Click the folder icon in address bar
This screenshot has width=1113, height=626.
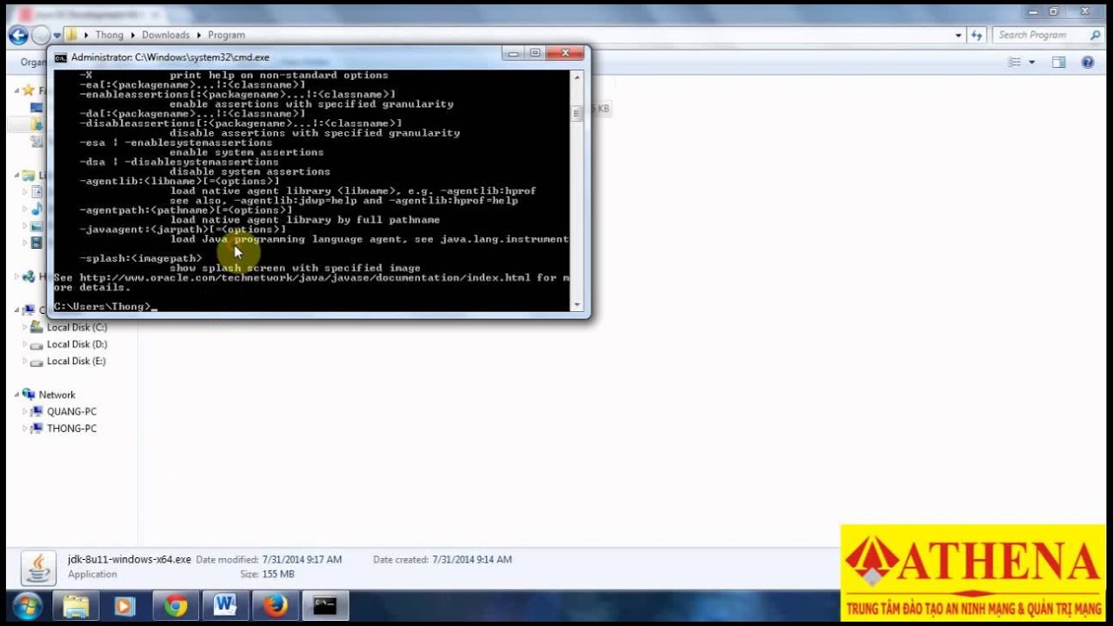click(x=72, y=35)
